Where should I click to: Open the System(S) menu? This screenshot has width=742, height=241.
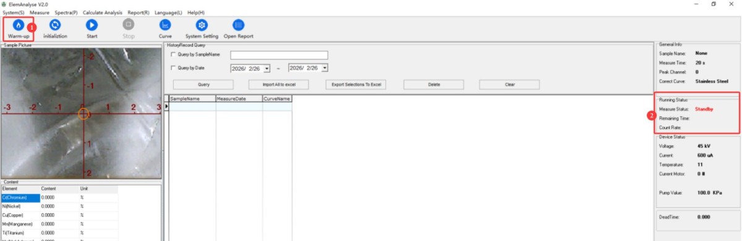point(14,12)
